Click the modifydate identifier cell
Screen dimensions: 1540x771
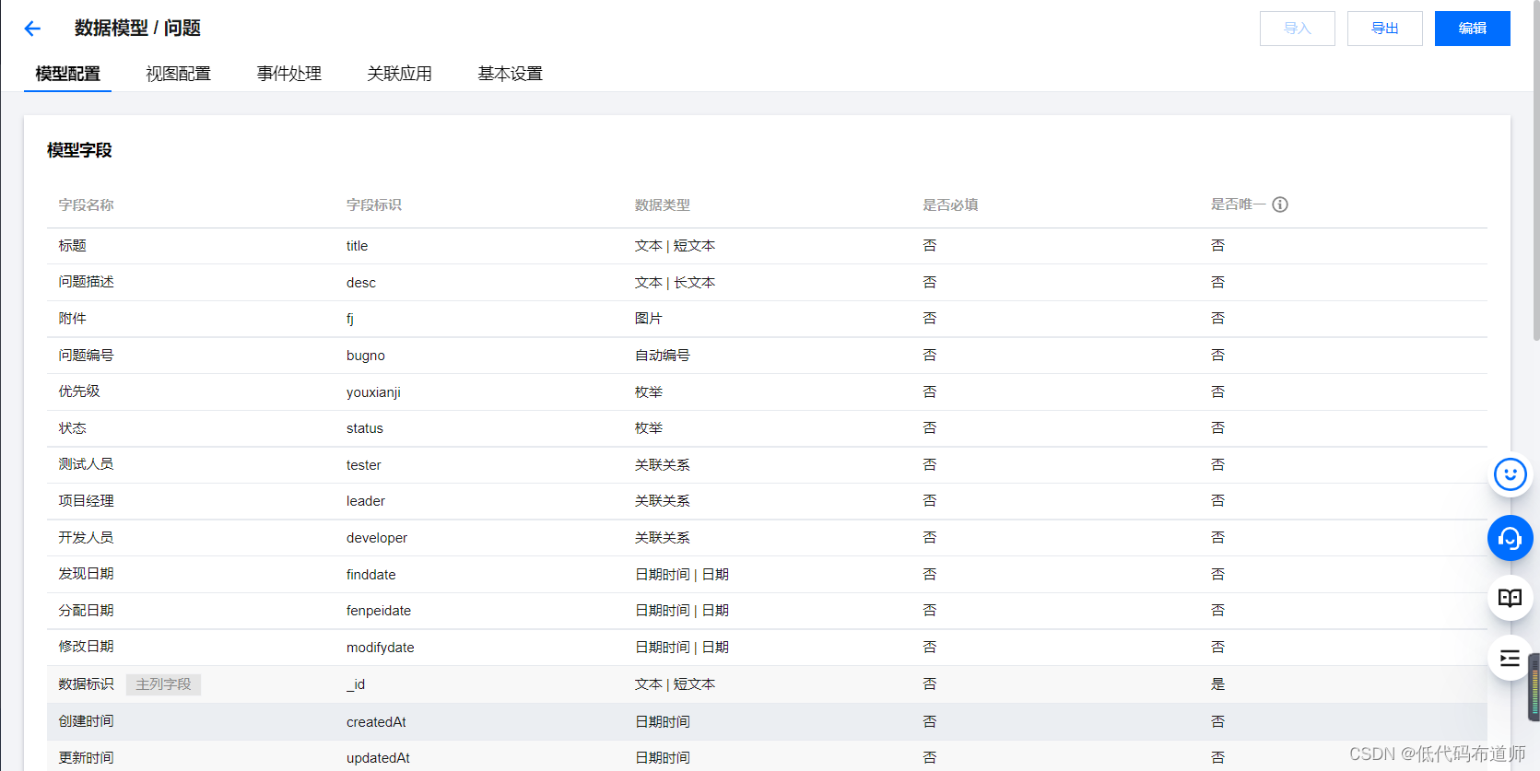pos(381,648)
